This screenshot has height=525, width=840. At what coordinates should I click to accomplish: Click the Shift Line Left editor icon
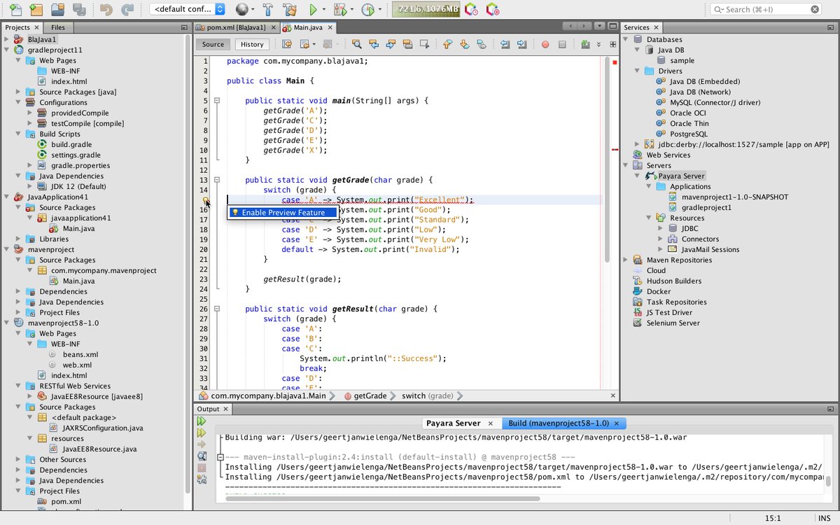[505, 44]
